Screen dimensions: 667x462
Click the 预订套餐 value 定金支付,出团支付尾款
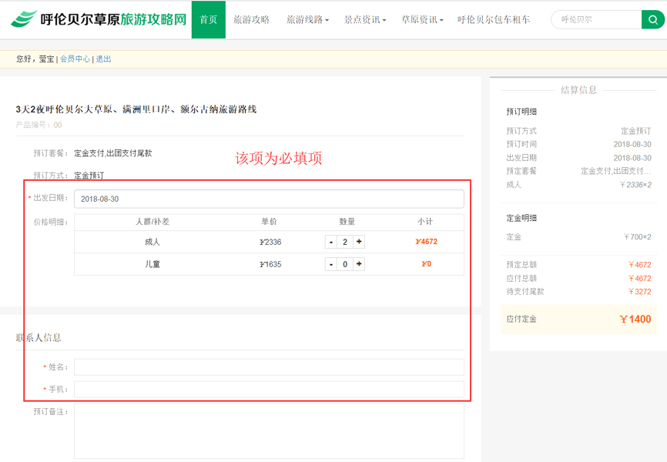(x=112, y=153)
